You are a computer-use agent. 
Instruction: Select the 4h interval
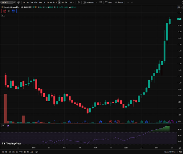51,2
